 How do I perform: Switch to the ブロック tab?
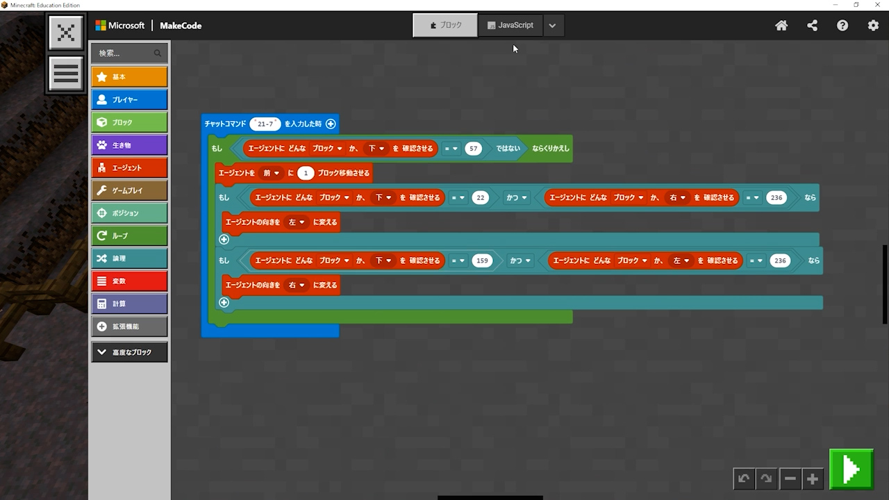tap(445, 25)
